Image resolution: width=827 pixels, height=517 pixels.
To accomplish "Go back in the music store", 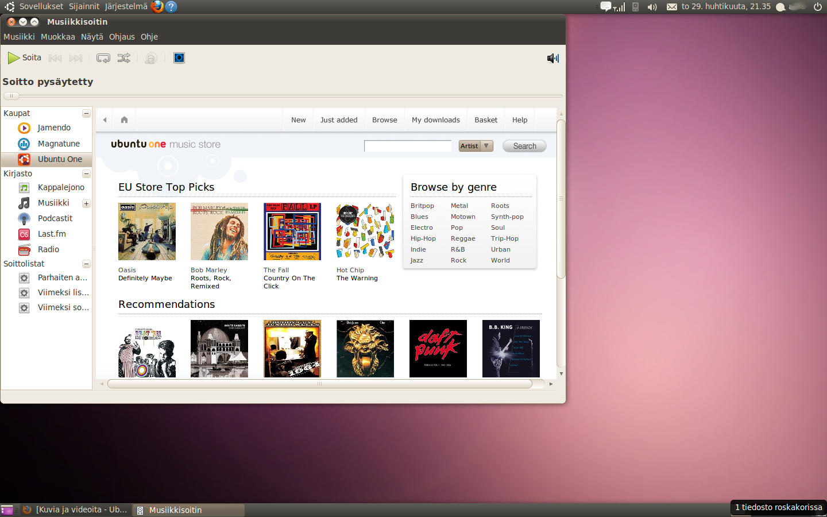I will 105,120.
